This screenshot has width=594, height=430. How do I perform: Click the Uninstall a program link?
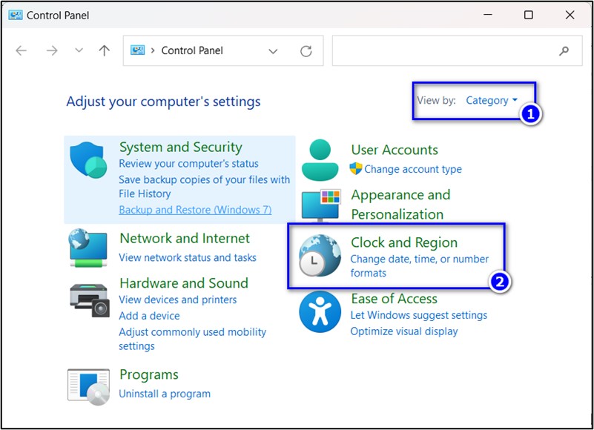click(165, 394)
